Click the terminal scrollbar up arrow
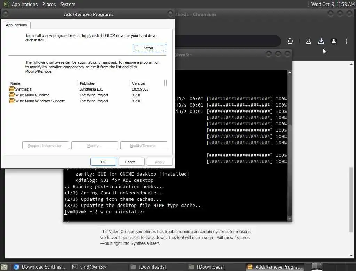Image resolution: width=356 pixels, height=271 pixels. pyautogui.click(x=290, y=72)
